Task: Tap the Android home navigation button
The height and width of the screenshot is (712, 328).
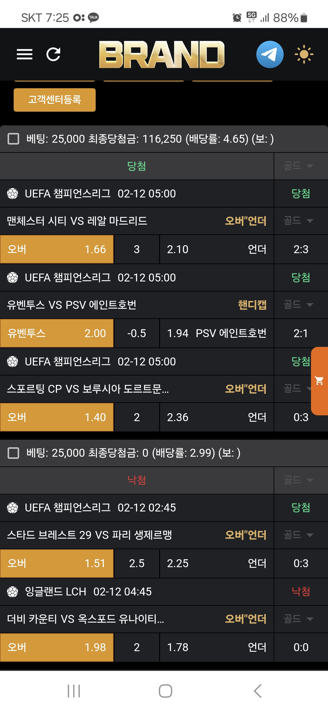Action: [165, 691]
